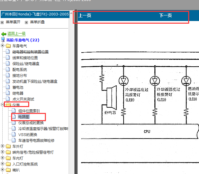Screen dimensions: 199x174
Task: Open 仪表总成的更换 page
Action: click(x=31, y=123)
